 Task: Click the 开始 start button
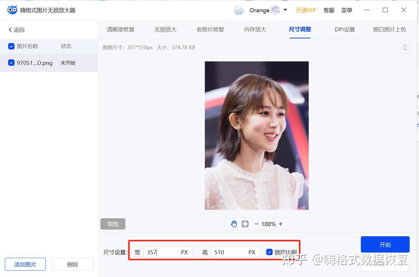click(385, 244)
